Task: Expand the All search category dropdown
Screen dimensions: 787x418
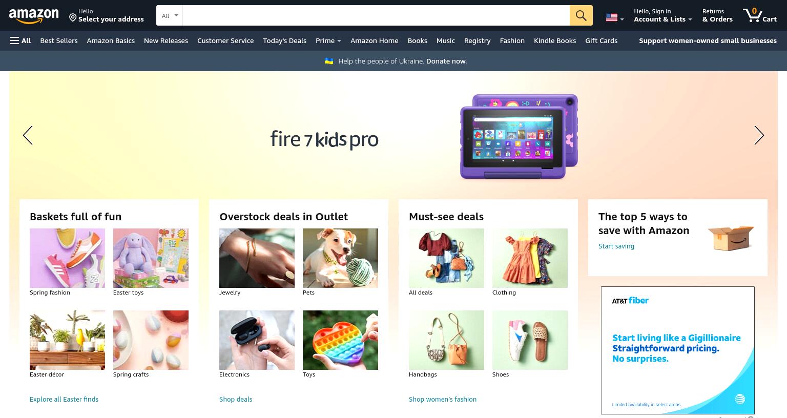Action: pyautogui.click(x=170, y=15)
